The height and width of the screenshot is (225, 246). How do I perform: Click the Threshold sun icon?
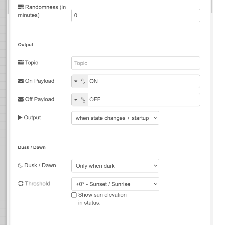coord(21,184)
